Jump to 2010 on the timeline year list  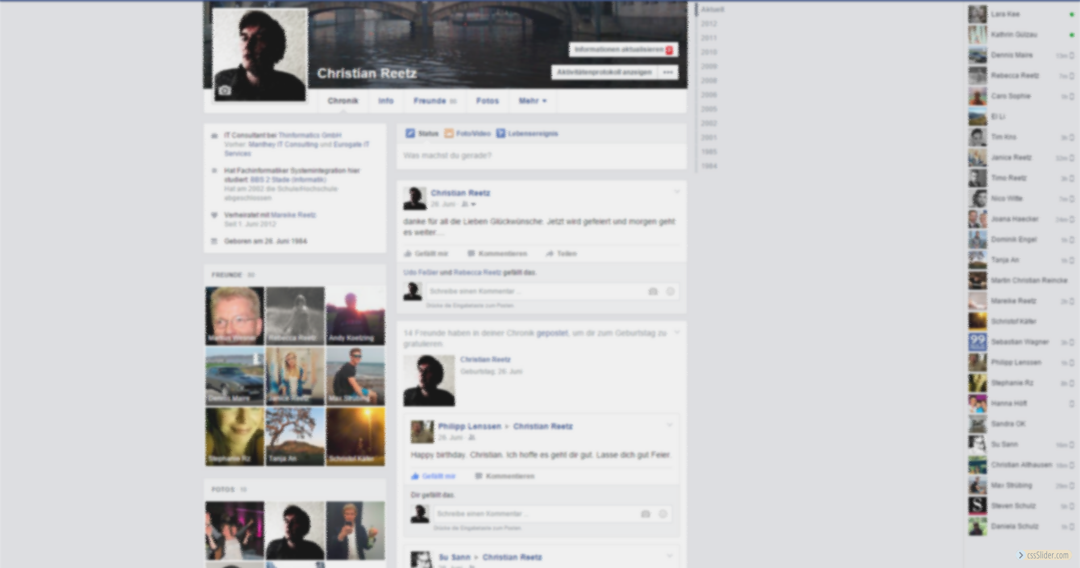pos(709,52)
